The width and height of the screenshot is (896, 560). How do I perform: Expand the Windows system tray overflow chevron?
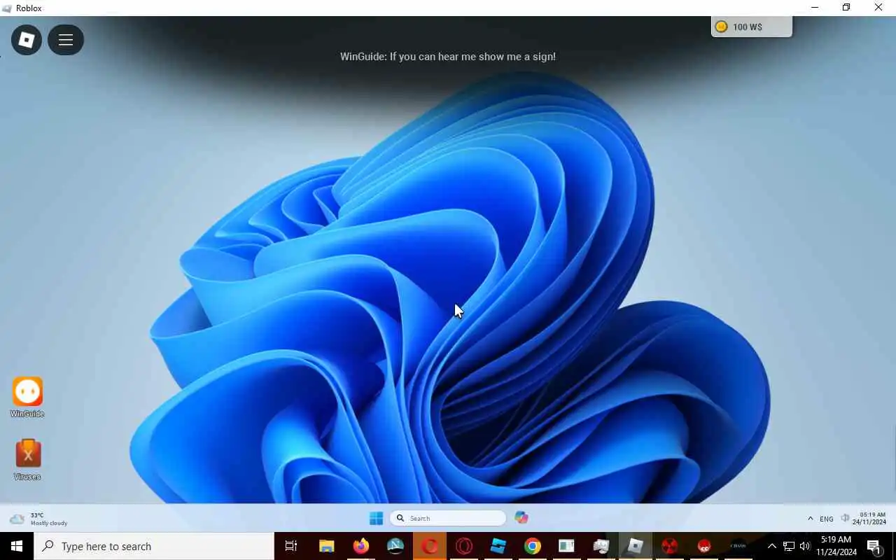point(772,546)
